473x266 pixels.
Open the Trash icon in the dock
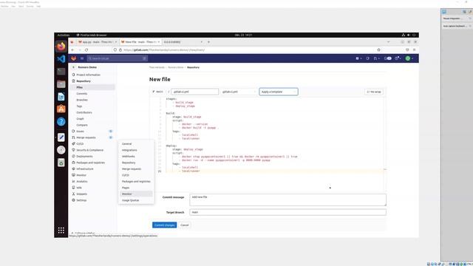(x=61, y=163)
